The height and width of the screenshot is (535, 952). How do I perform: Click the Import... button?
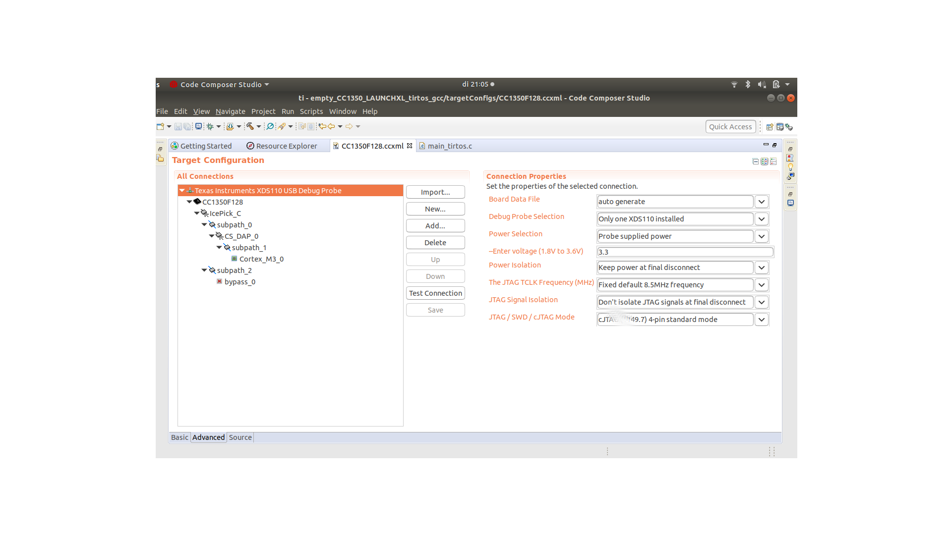[x=435, y=192]
